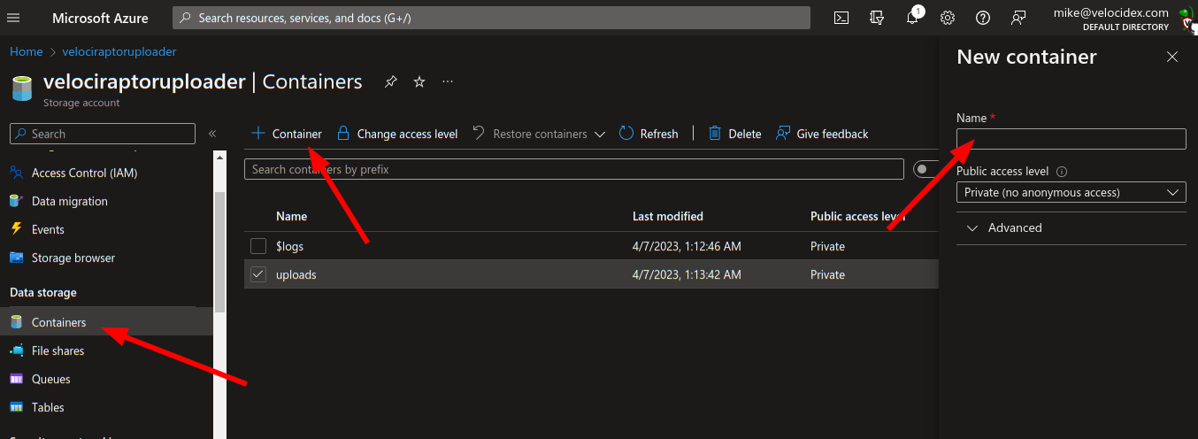This screenshot has width=1198, height=439.
Task: Click the help question mark icon
Action: click(x=982, y=18)
